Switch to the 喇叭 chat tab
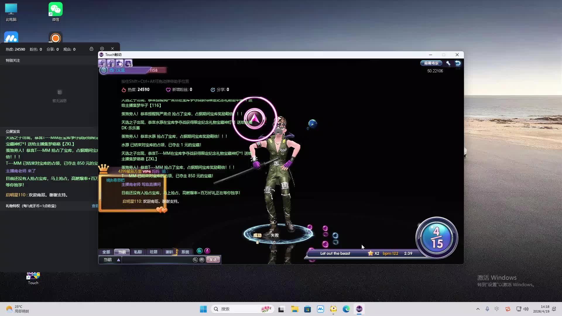Screen dimensions: 562x316 (169, 252)
